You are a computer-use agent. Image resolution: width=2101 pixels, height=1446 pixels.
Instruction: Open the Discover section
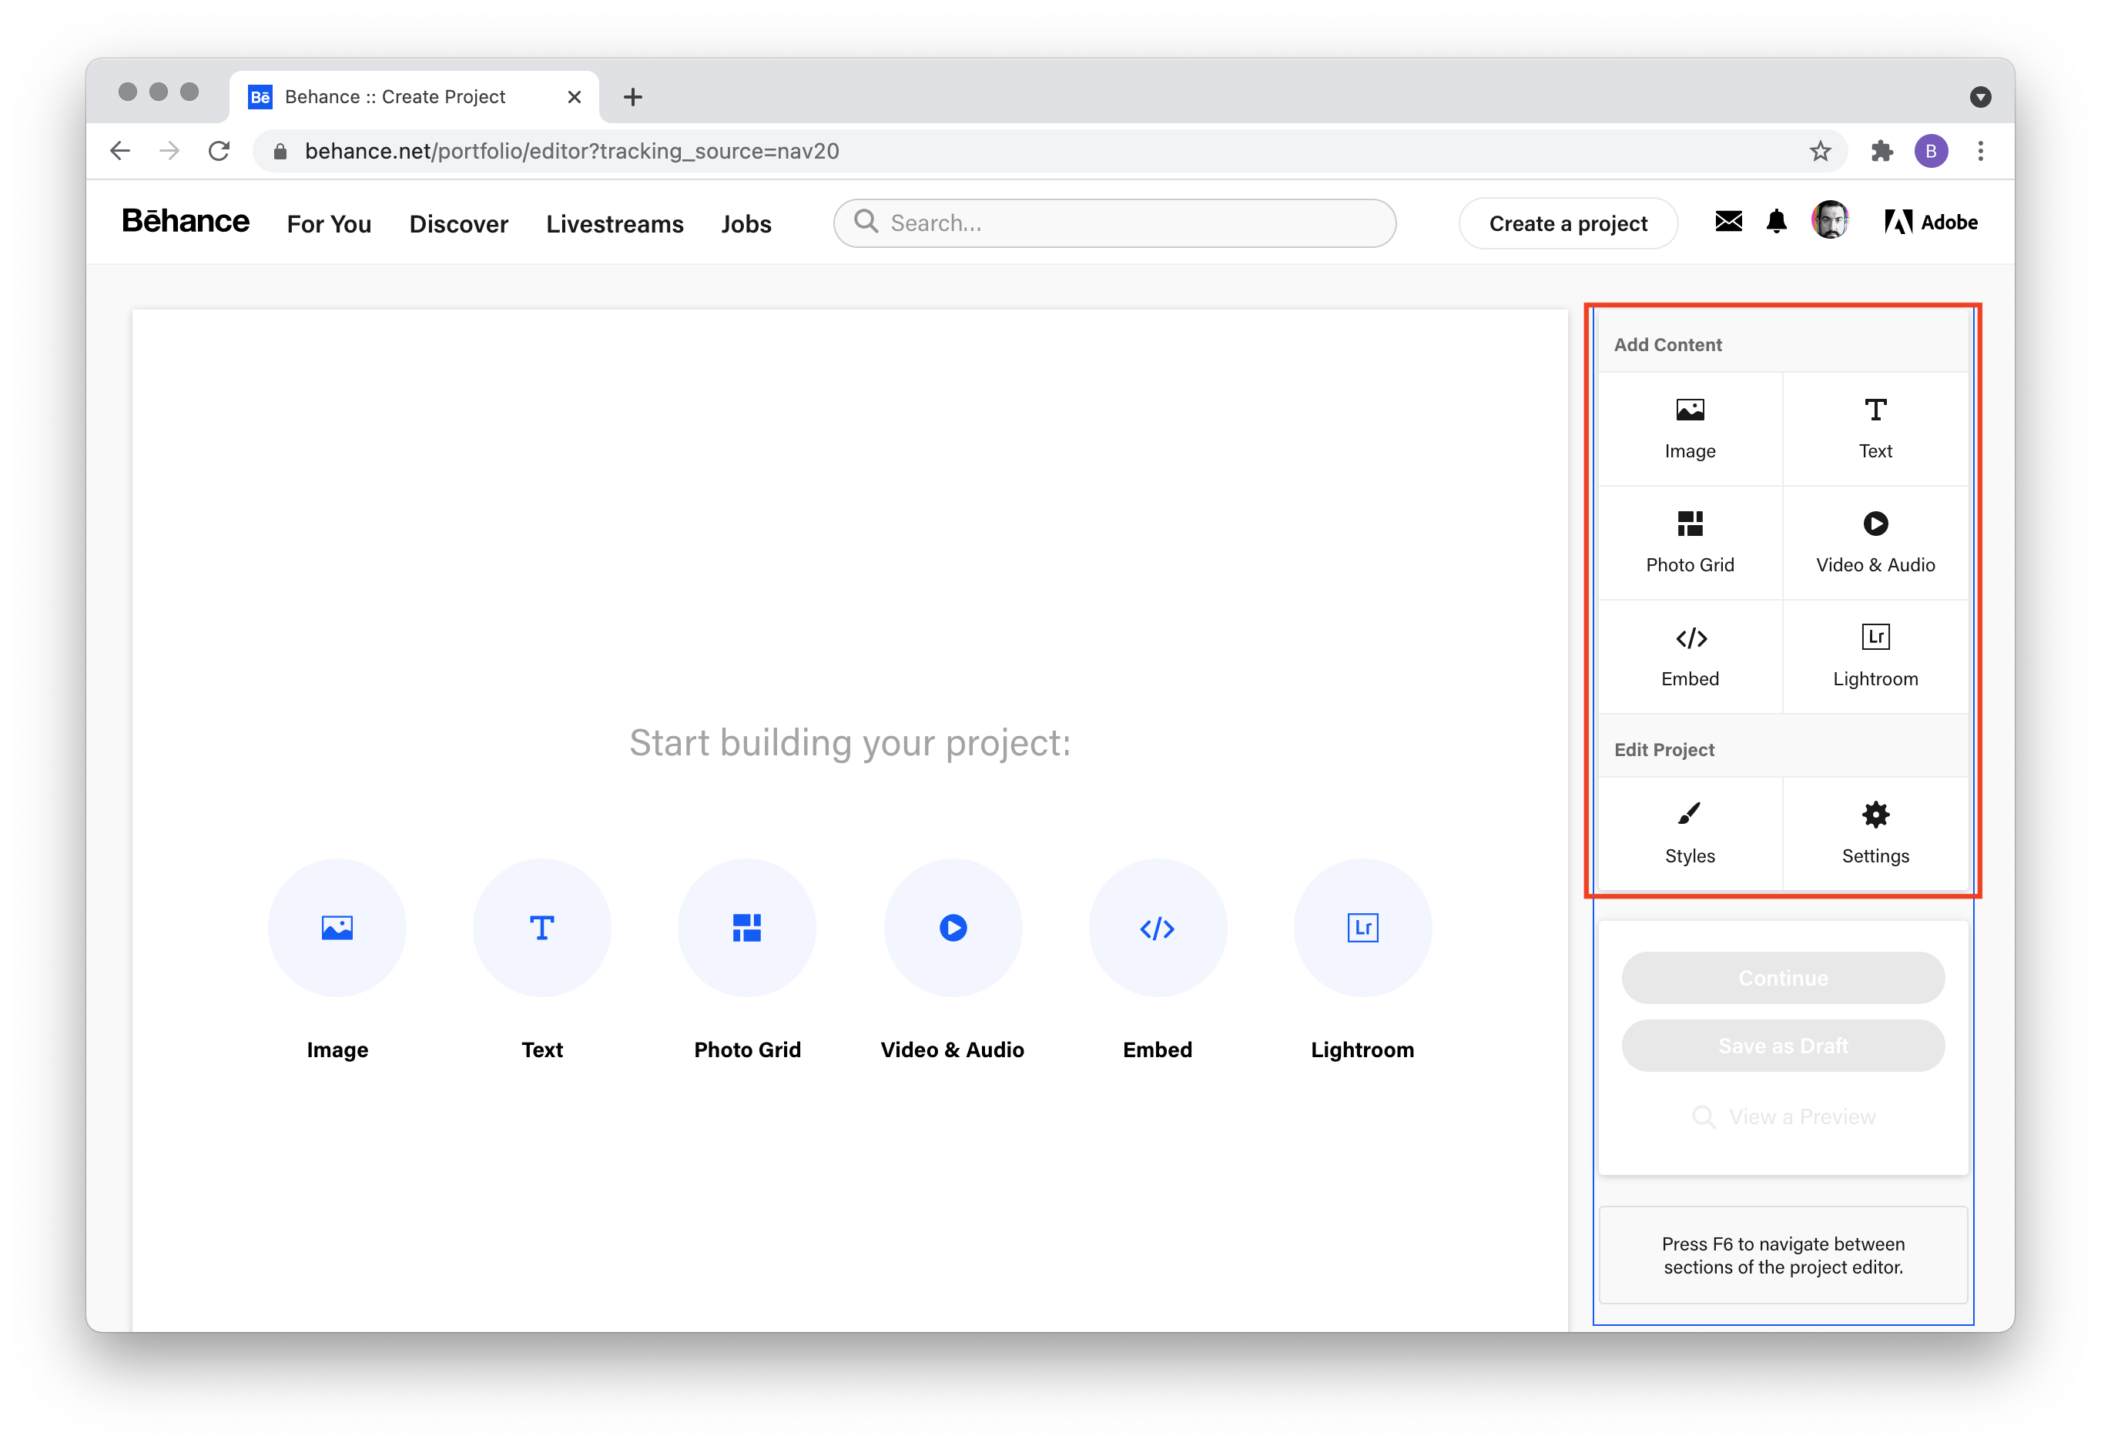coord(461,223)
